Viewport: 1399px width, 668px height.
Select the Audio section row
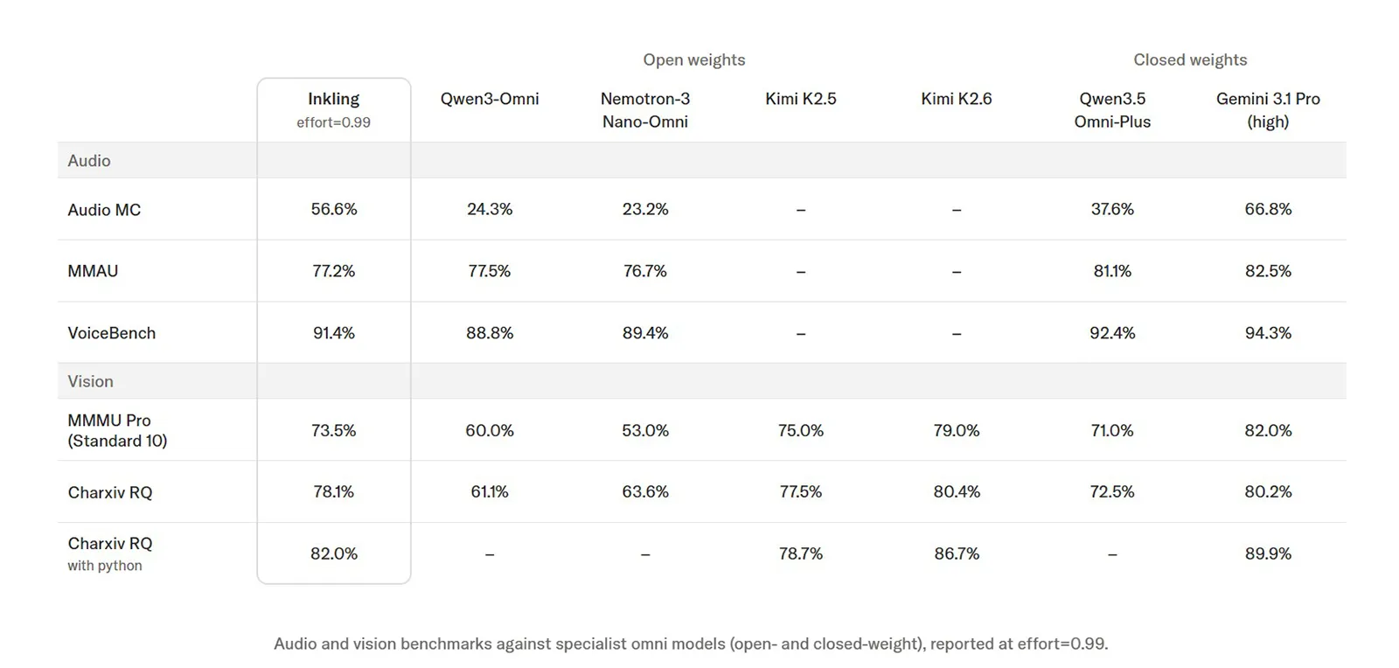702,161
